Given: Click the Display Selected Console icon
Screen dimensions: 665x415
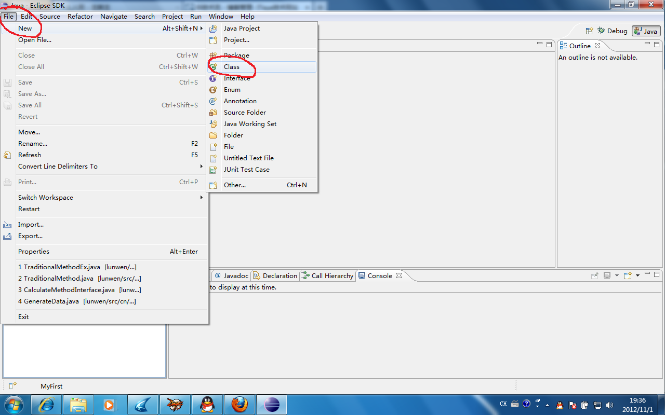Looking at the screenshot, I should coord(607,275).
